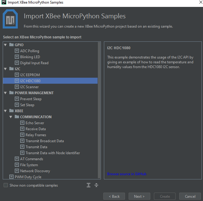Click the Echo Server sample icon
The width and height of the screenshot is (203, 201).
[x=22, y=123]
